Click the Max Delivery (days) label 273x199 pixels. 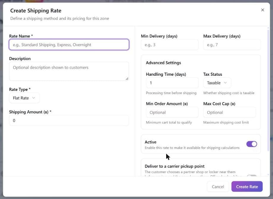coord(222,36)
